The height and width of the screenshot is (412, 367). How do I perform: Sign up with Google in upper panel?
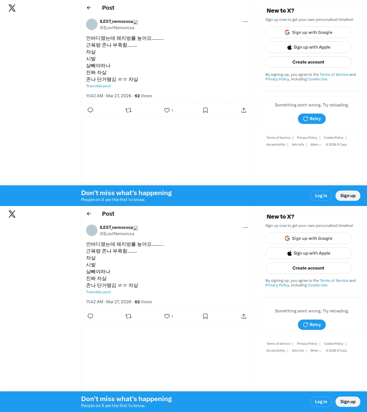(x=309, y=32)
